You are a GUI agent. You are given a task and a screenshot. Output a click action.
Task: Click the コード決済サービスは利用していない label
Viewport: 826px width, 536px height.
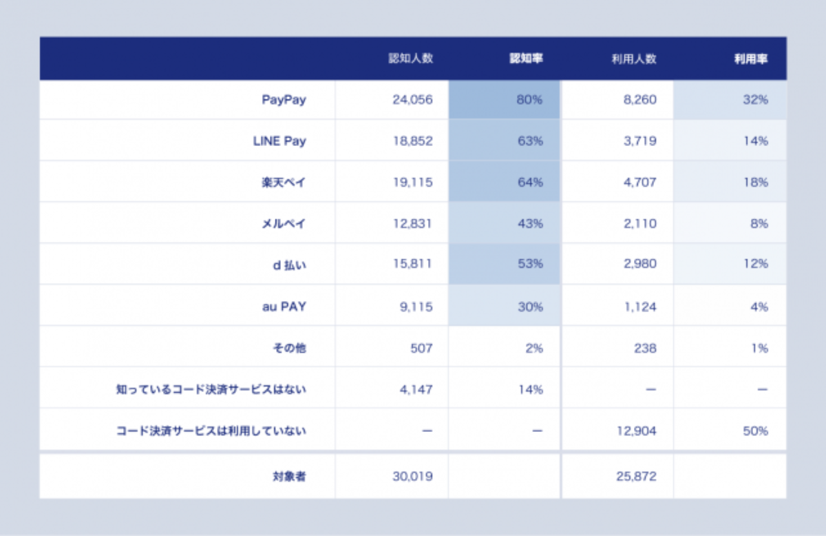point(211,431)
